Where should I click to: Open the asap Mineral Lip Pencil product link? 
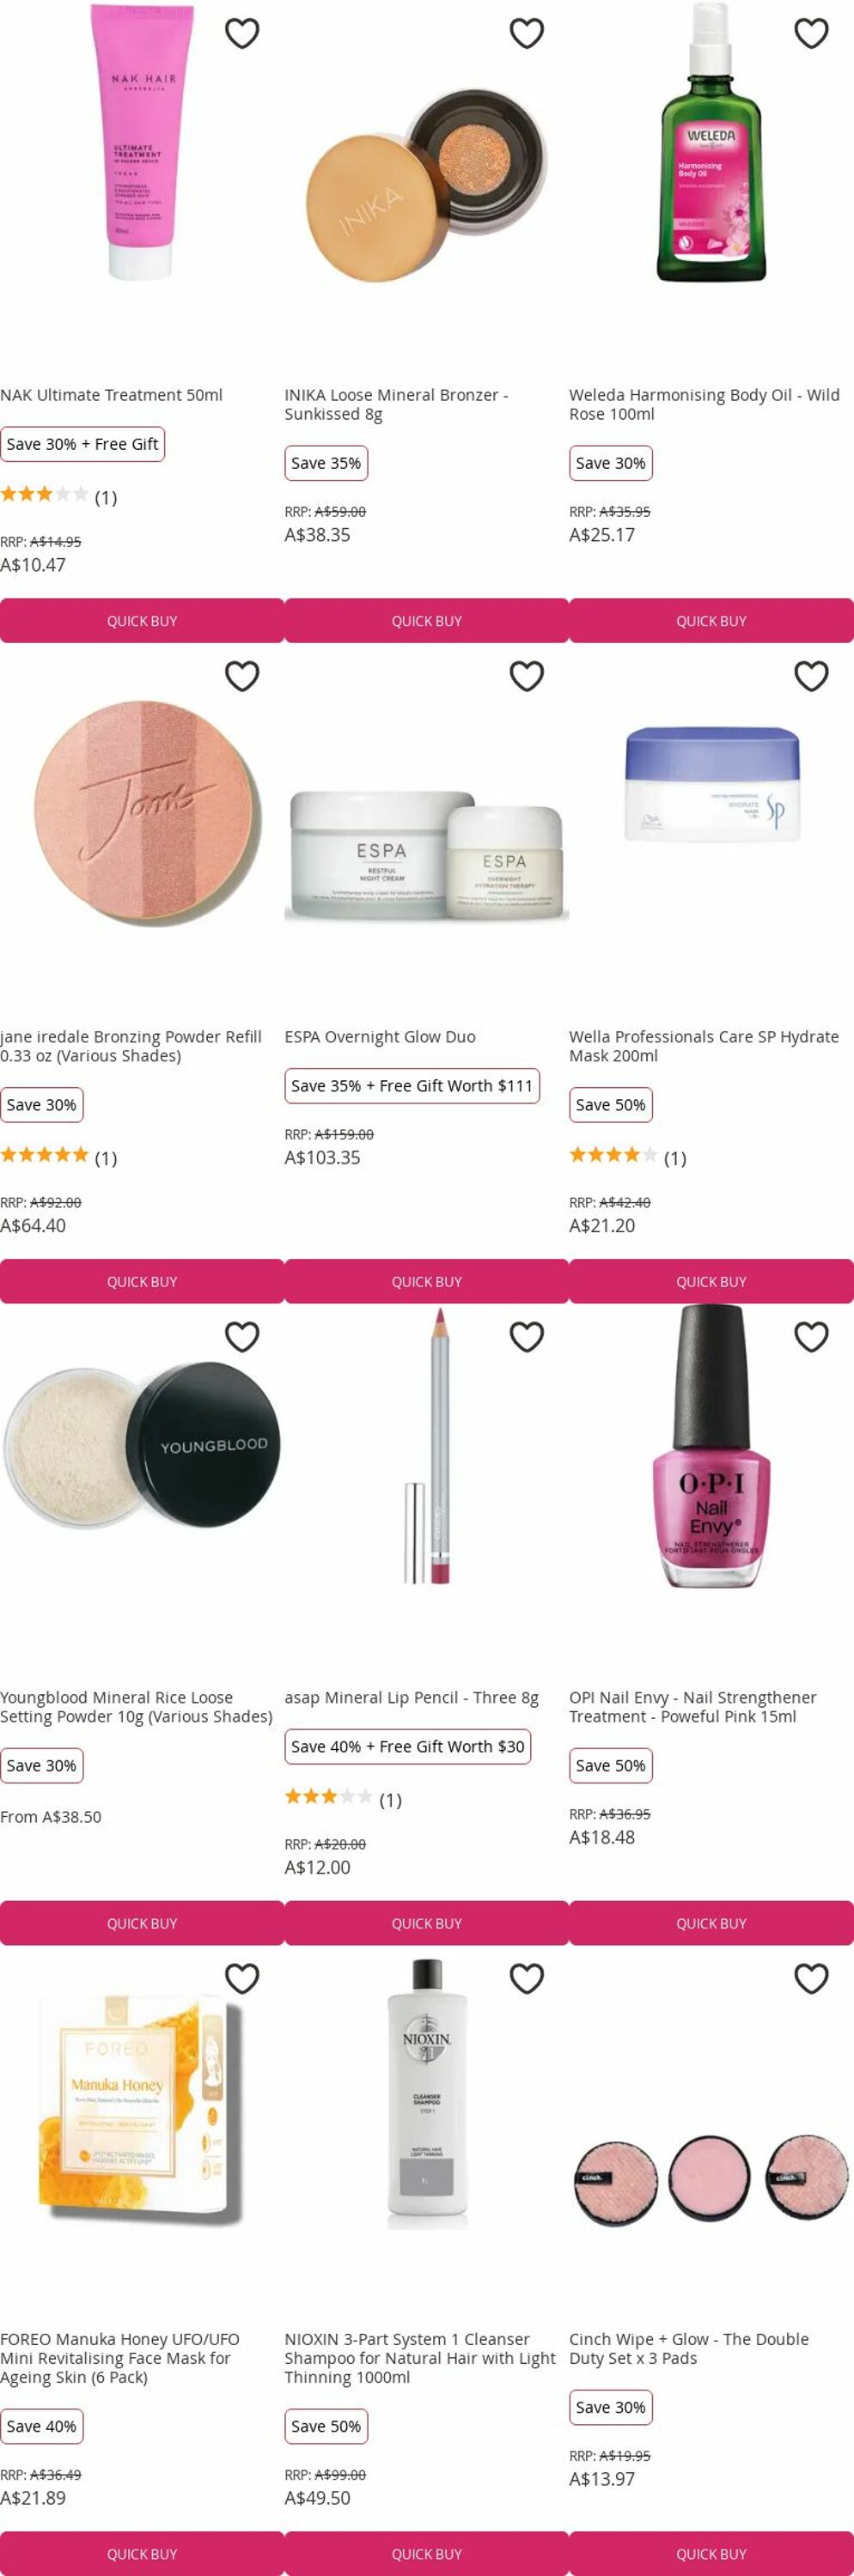(x=411, y=1697)
